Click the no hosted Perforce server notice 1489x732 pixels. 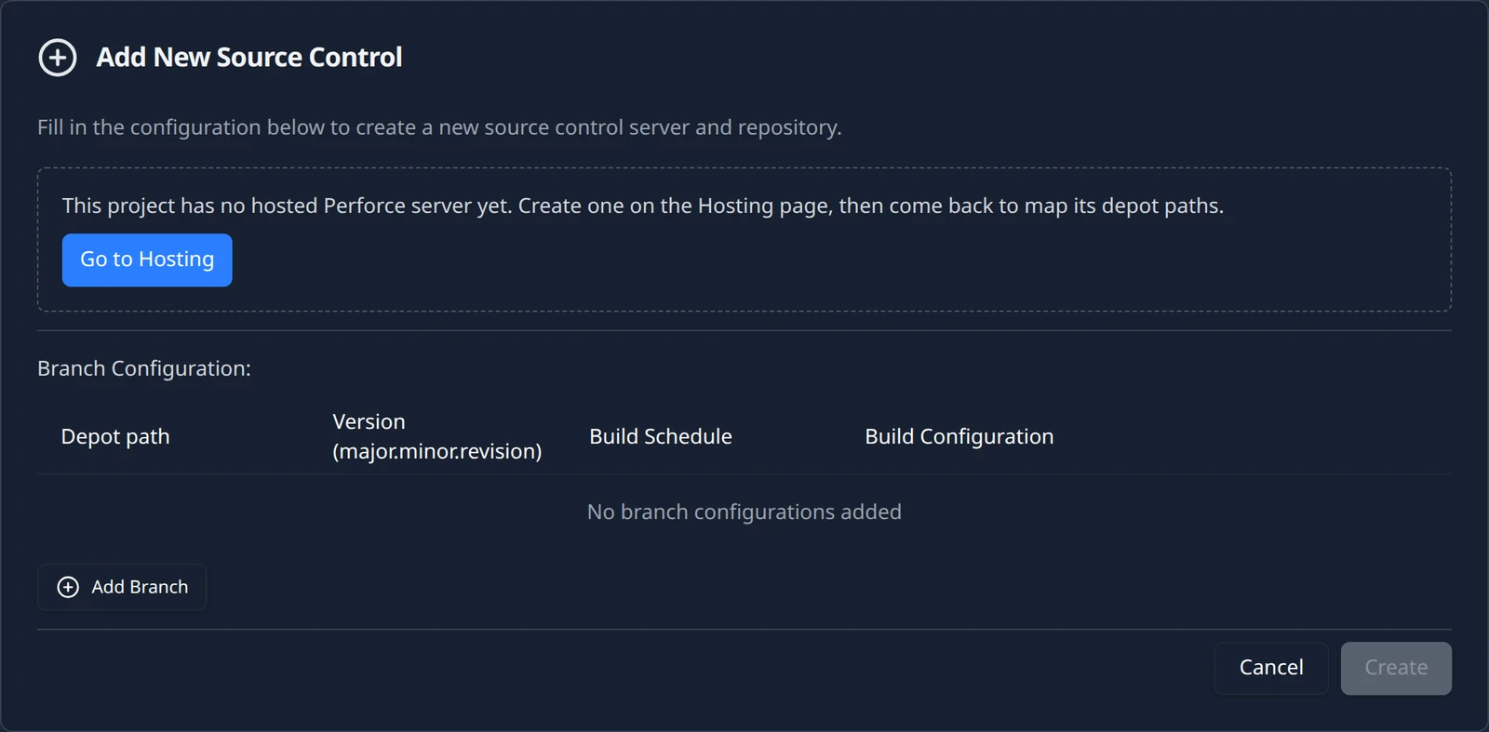(x=643, y=206)
